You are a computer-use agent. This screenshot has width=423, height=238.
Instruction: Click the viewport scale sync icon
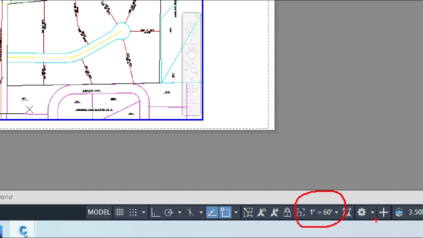pyautogui.click(x=347, y=212)
